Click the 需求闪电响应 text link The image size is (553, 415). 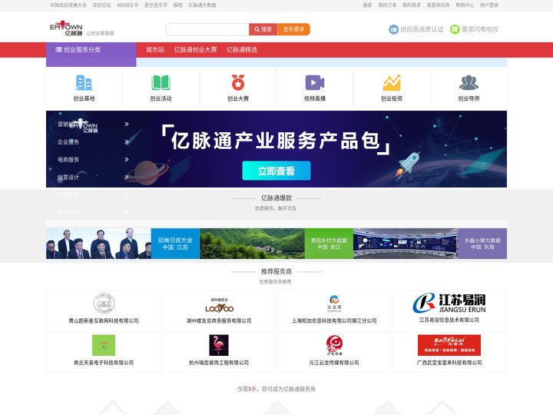(480, 29)
